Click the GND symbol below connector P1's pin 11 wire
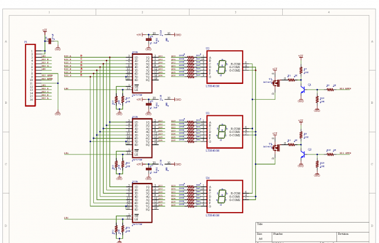This screenshot has width=379, height=243. tap(58, 113)
